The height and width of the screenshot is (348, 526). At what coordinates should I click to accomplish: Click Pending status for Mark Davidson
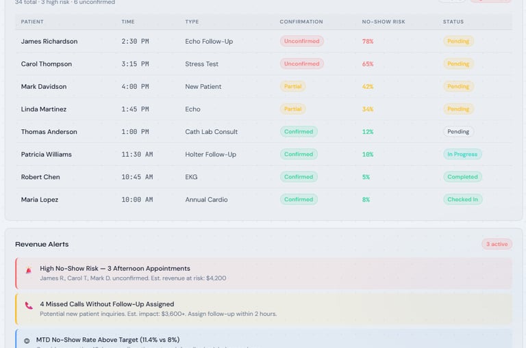click(x=458, y=86)
